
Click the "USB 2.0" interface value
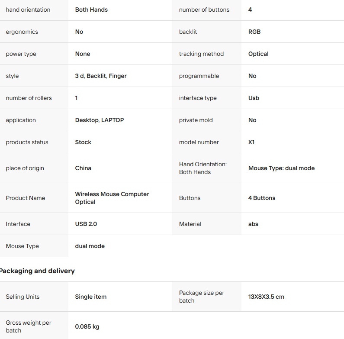86,224
